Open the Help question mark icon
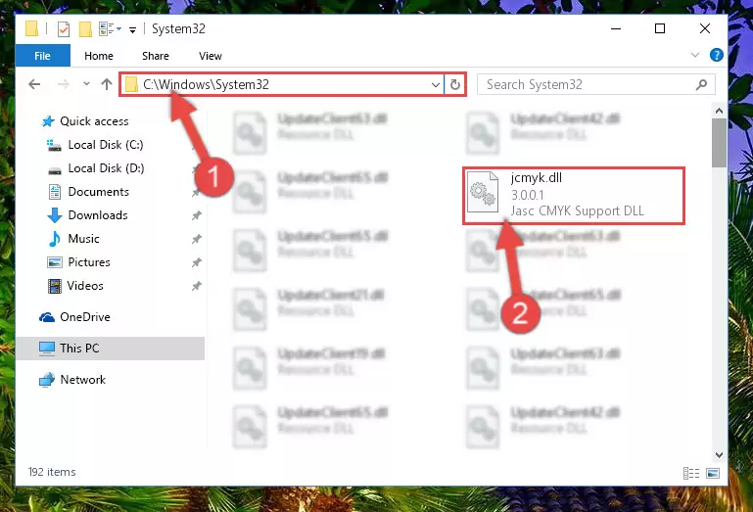Screen dimensions: 753x512 (x=716, y=55)
